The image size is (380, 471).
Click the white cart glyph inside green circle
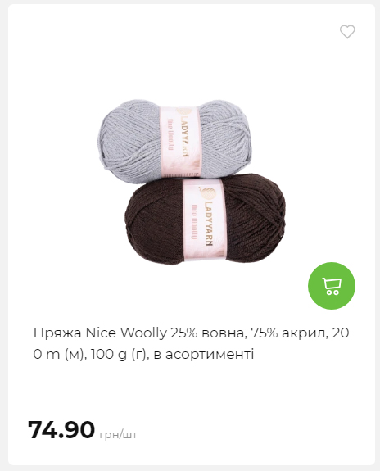click(x=332, y=286)
